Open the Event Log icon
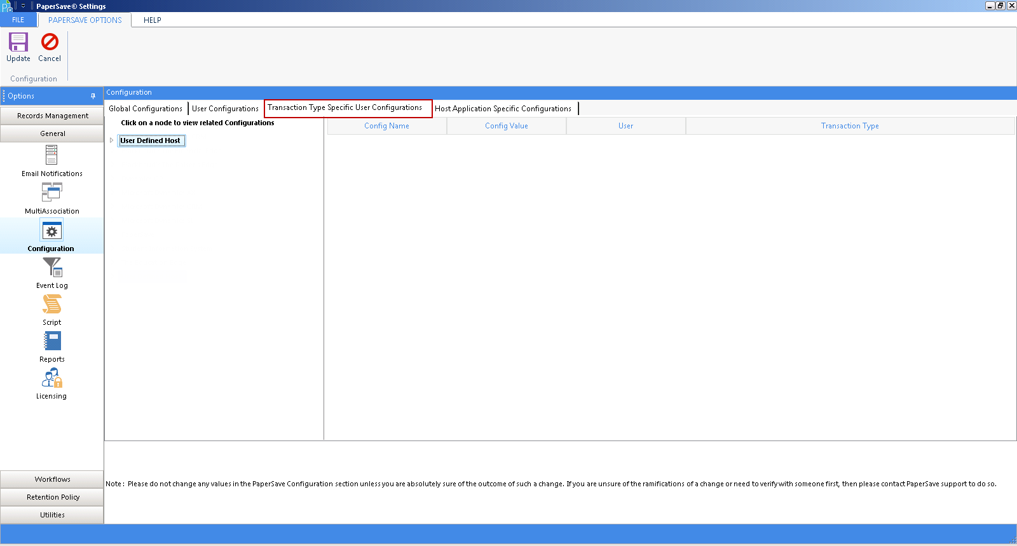The height and width of the screenshot is (546, 1017). pos(51,267)
